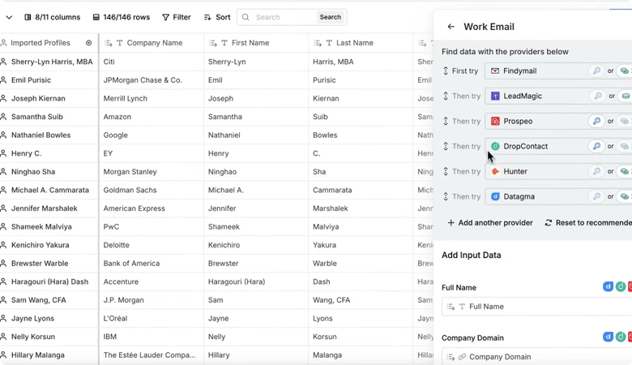Click the Company Domain input field
The width and height of the screenshot is (632, 365).
coord(537,357)
